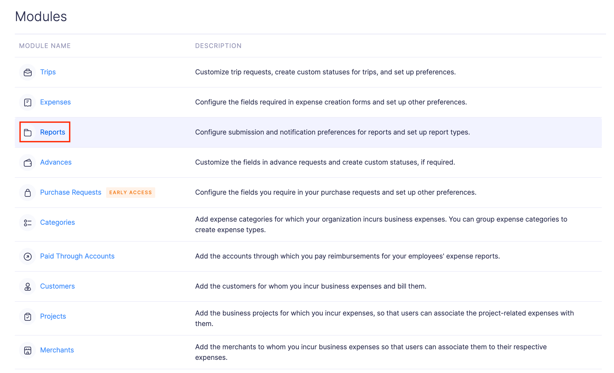Screen dimensions: 614x373
Task: Click the Paid Through Accounts arrow icon
Action: (27, 256)
